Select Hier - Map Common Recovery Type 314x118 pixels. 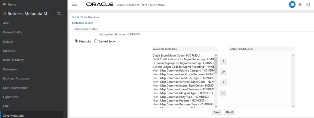click(x=183, y=104)
